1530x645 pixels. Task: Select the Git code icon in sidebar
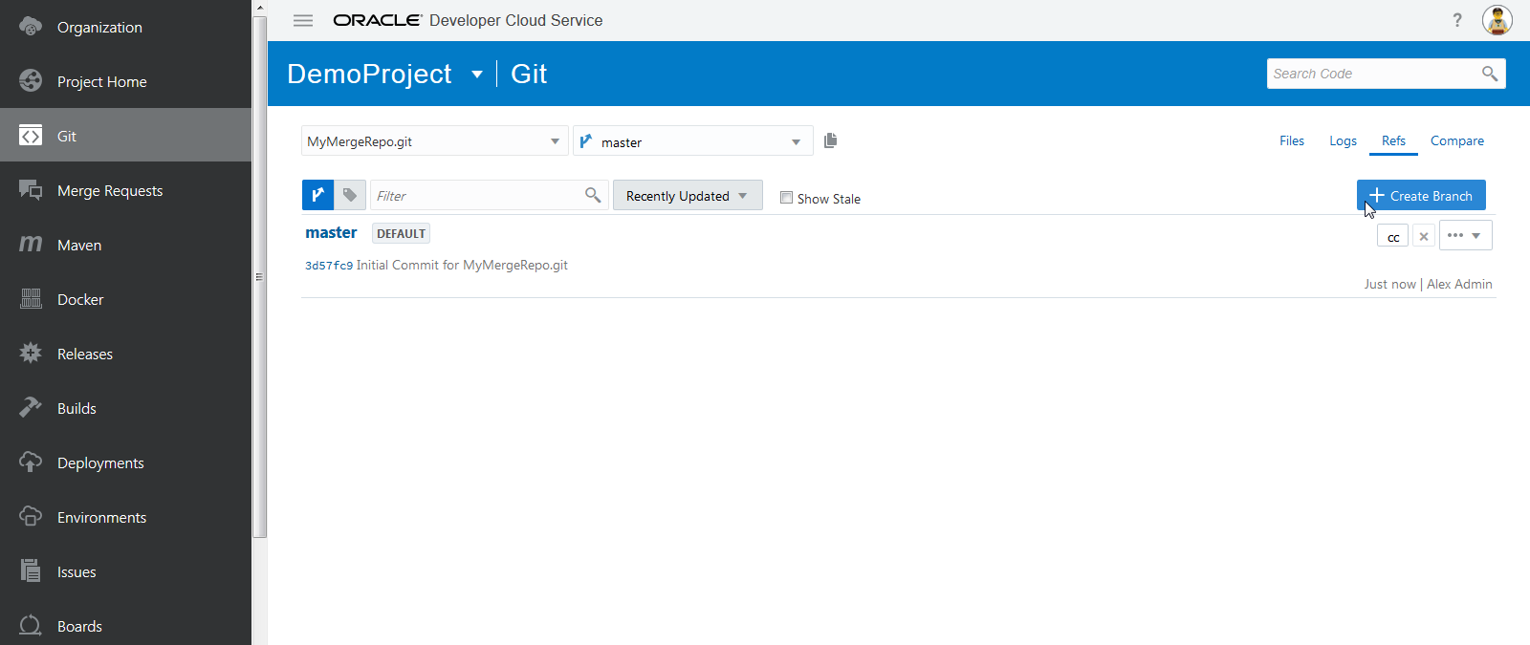31,136
